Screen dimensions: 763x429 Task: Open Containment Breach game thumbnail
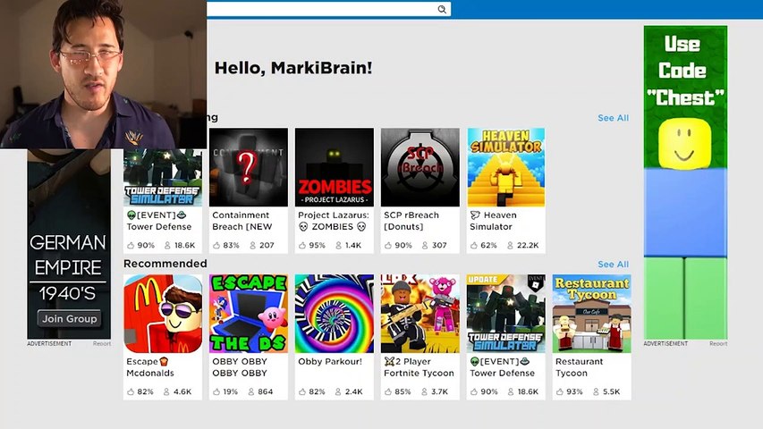click(x=249, y=167)
